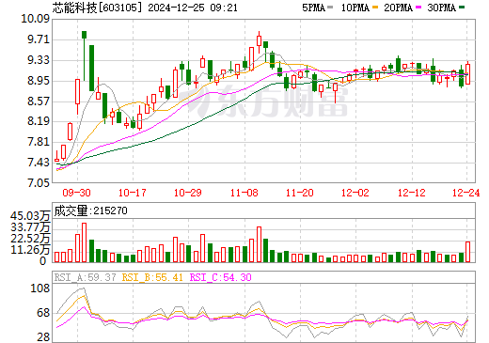The image size is (489, 343).
Task: Click the 33.77万 volume axis label
Action: (x=30, y=227)
